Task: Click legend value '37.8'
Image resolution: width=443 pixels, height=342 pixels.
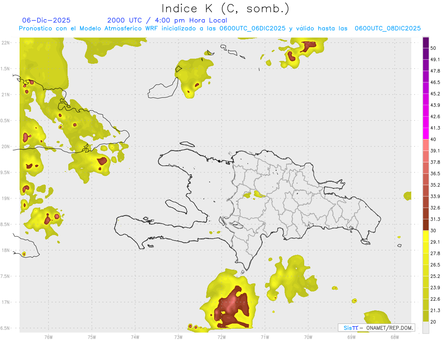Action: pyautogui.click(x=435, y=162)
